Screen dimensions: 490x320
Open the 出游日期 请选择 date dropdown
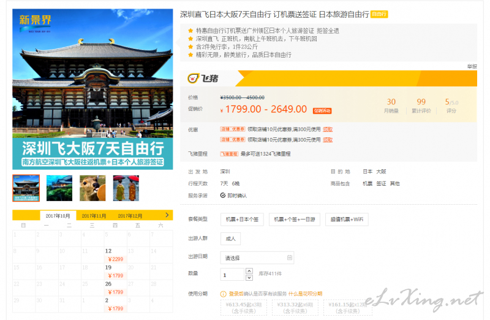(257, 257)
